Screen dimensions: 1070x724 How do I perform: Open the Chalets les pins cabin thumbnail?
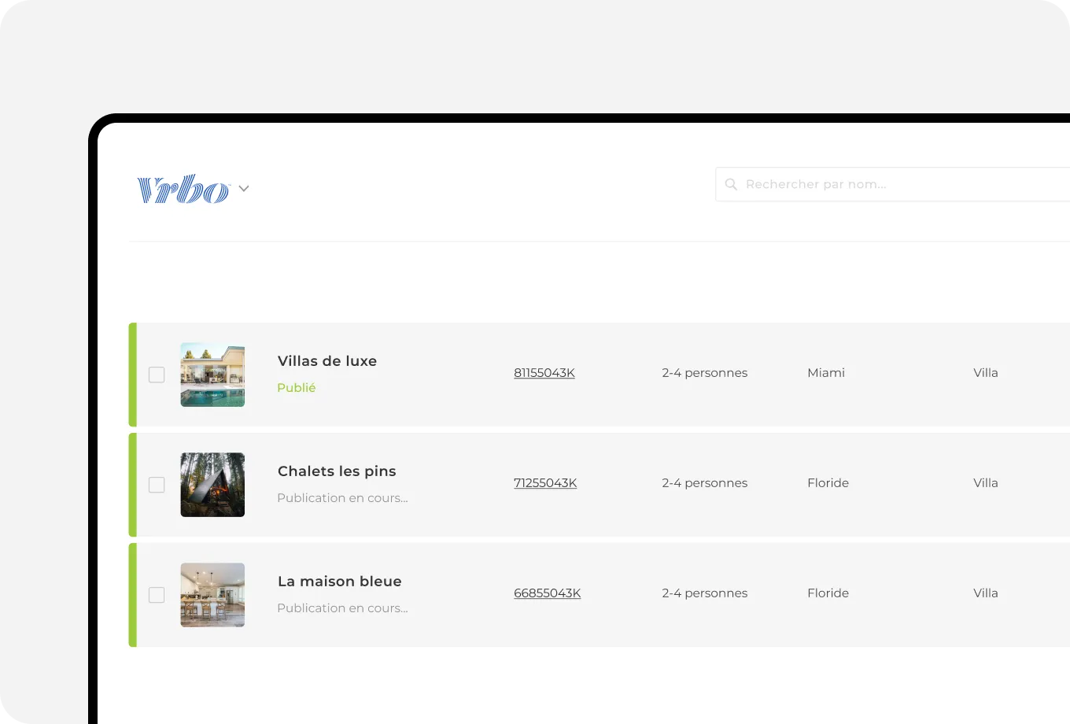coord(212,485)
